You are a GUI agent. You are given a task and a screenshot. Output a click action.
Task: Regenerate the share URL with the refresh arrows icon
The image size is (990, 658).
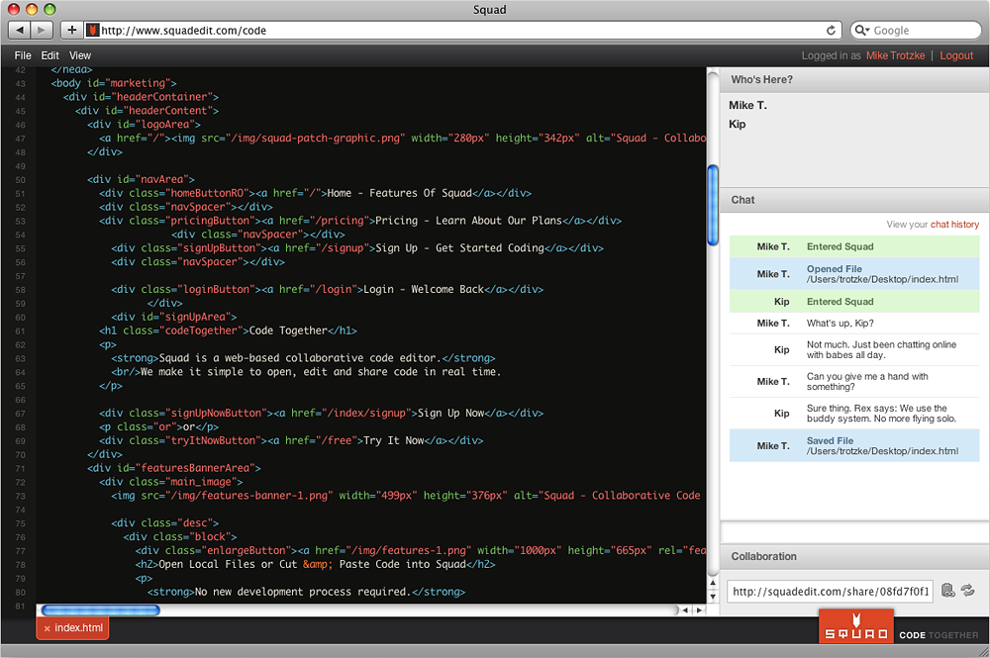pyautogui.click(x=968, y=591)
